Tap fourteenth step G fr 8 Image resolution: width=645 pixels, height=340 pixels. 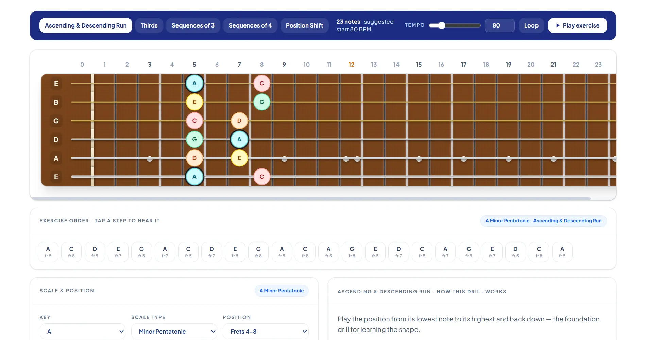coord(352,252)
